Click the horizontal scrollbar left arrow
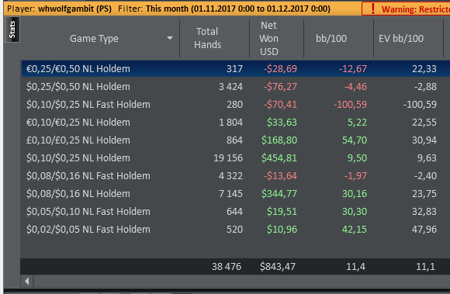The height and width of the screenshot is (294, 450). tap(27, 281)
